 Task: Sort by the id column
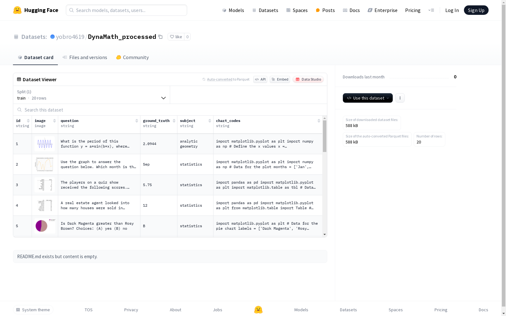[x=28, y=121]
